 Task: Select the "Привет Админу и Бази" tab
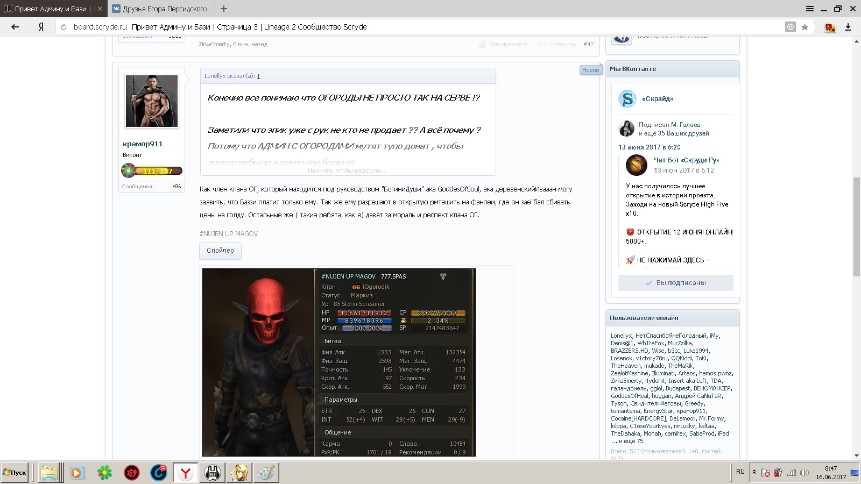click(52, 9)
